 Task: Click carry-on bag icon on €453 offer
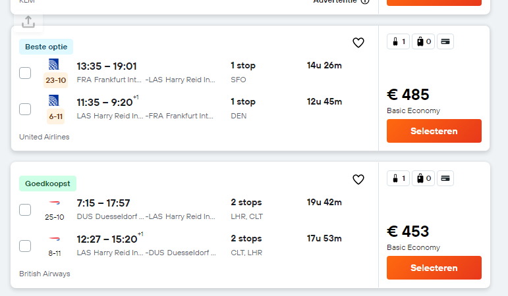[x=399, y=178]
